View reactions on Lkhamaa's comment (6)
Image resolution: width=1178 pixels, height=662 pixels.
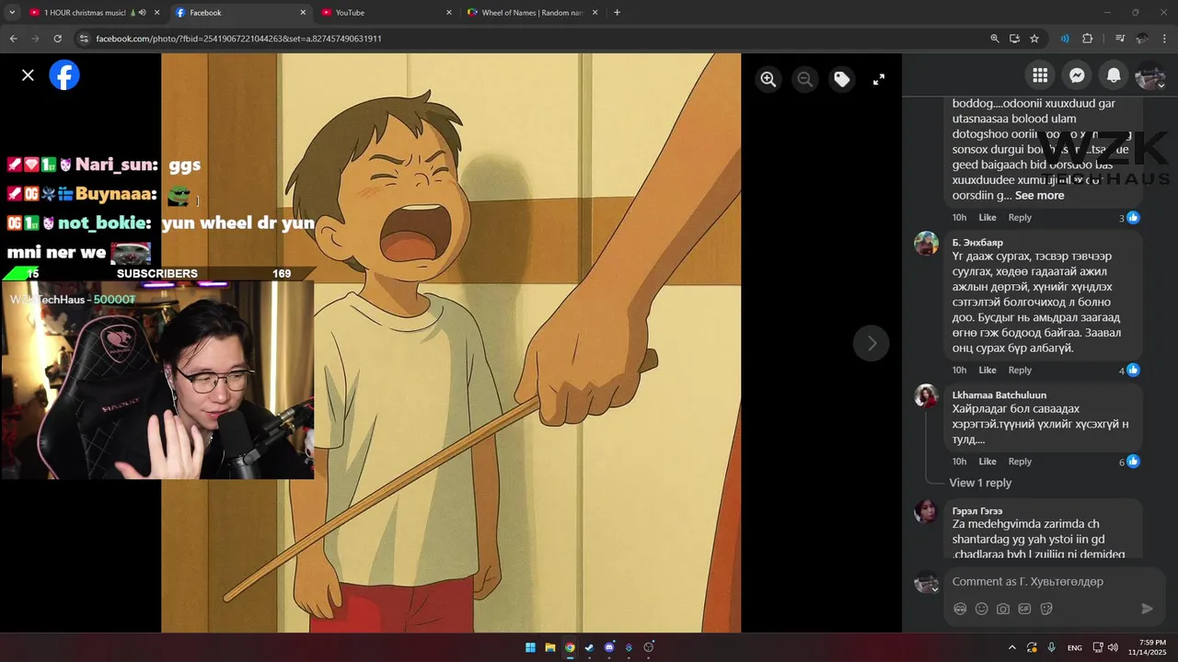tap(1129, 462)
